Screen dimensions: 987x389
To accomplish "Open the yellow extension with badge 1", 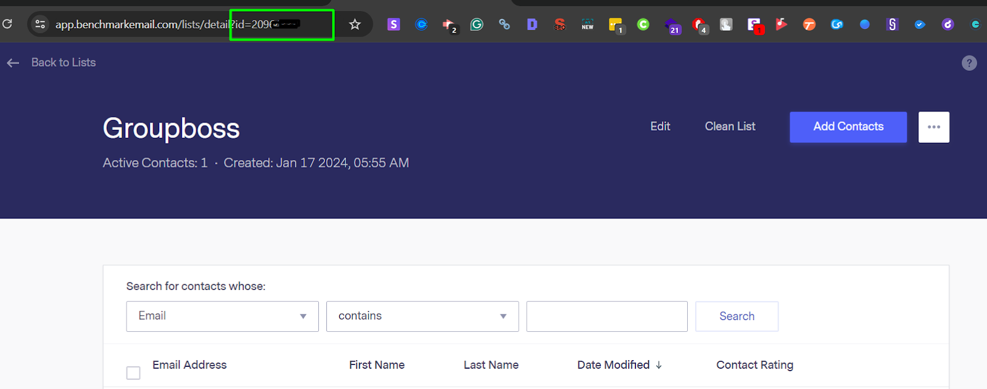I will click(x=616, y=25).
